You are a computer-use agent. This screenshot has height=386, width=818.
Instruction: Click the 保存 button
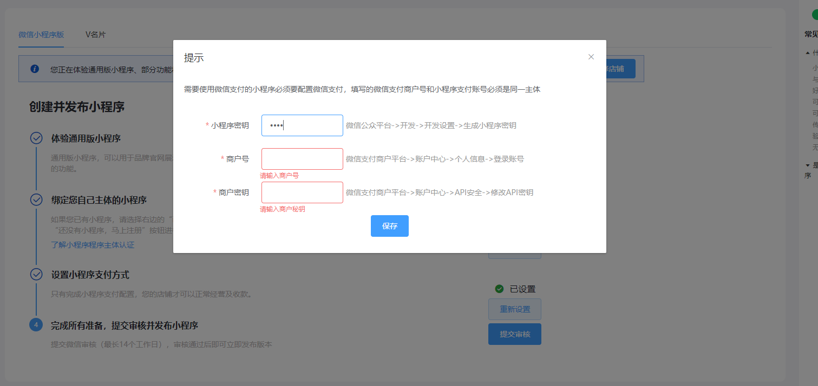[x=390, y=226]
